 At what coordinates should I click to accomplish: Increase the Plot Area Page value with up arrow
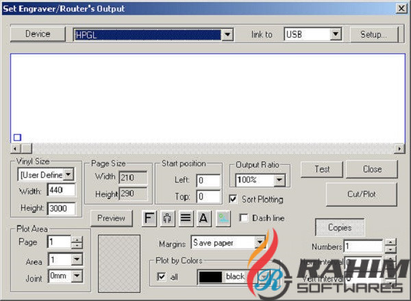[77, 239]
